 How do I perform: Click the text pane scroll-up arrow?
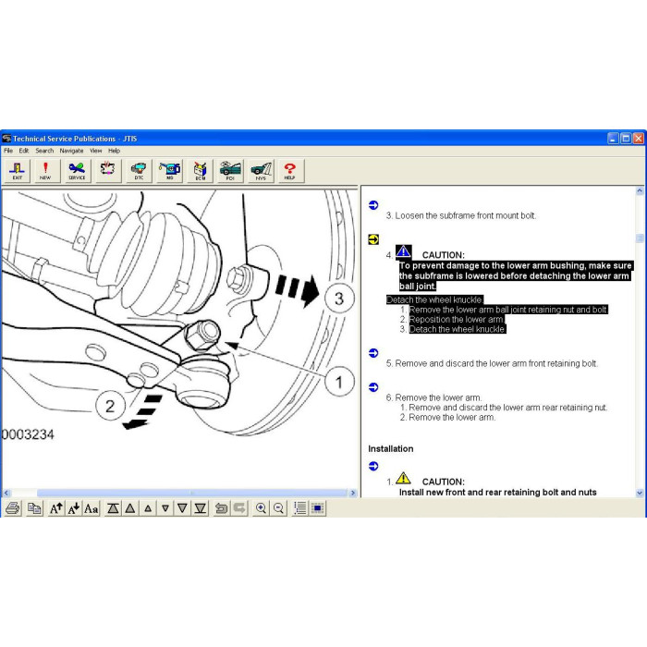click(640, 191)
